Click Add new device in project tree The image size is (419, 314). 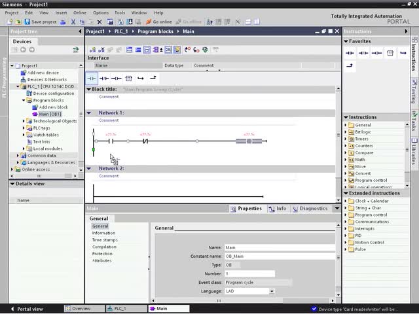click(x=43, y=73)
